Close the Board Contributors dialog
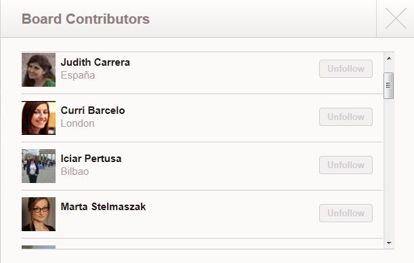This screenshot has width=414, height=263. (396, 18)
